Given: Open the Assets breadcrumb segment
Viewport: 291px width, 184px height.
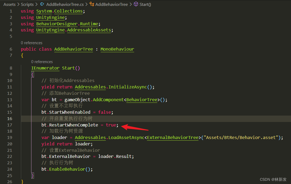Looking at the screenshot, I should (x=9, y=5).
